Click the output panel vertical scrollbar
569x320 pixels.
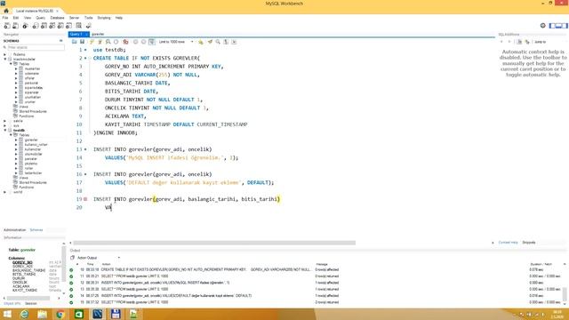565,294
